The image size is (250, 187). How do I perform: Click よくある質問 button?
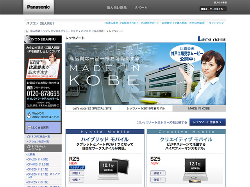(43, 127)
